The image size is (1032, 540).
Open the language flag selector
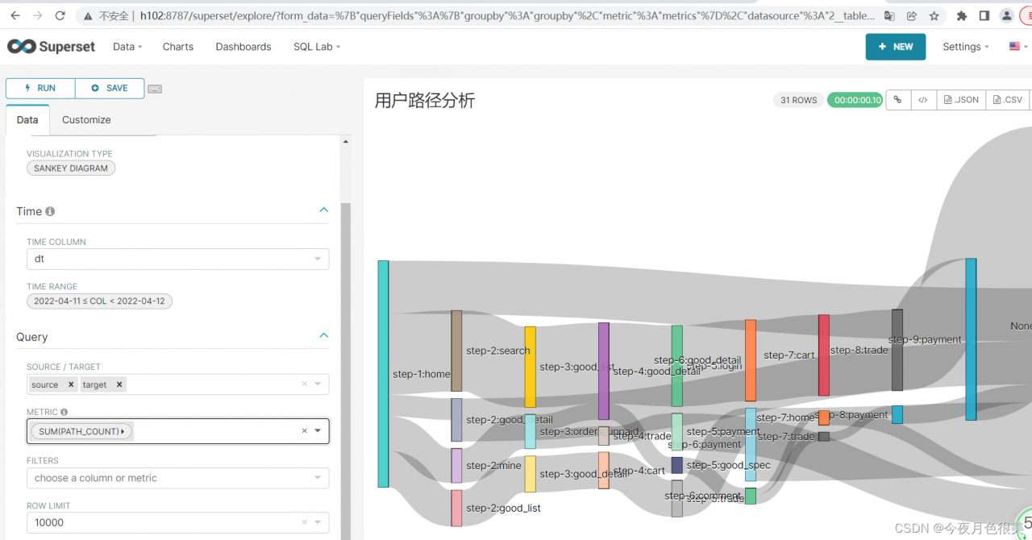click(1017, 47)
